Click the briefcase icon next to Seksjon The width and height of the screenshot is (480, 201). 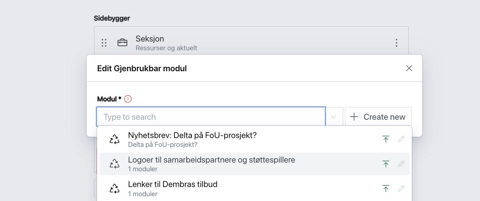point(122,43)
